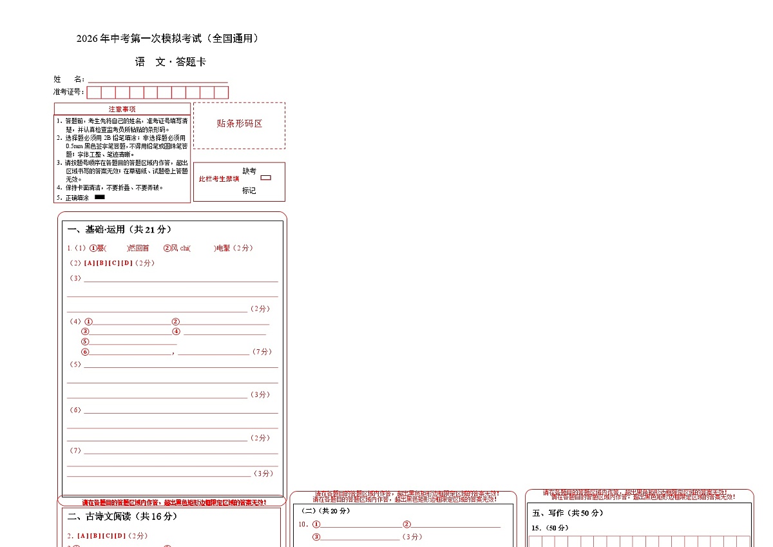Fill bubble [C] for question 2
Image resolution: width=773 pixels, height=547 pixels.
tap(107, 535)
